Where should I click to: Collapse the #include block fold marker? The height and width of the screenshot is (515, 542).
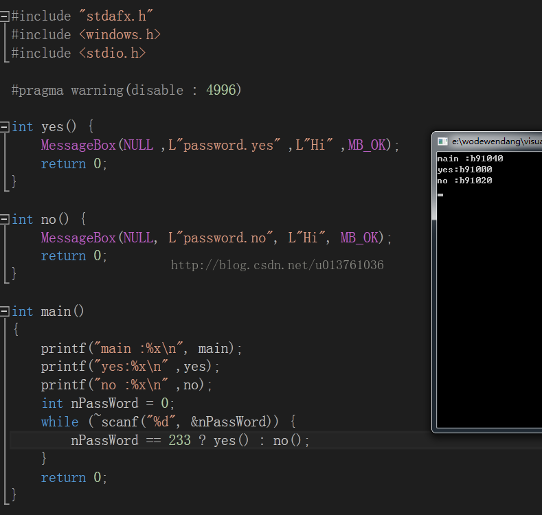coord(4,16)
